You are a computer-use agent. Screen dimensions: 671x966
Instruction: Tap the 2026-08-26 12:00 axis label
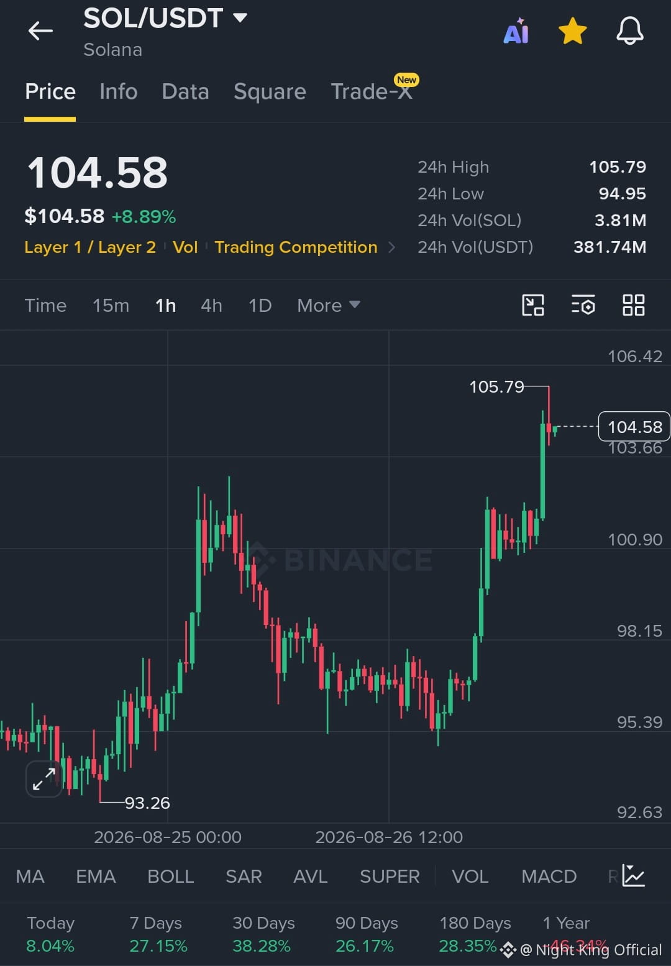(x=389, y=837)
